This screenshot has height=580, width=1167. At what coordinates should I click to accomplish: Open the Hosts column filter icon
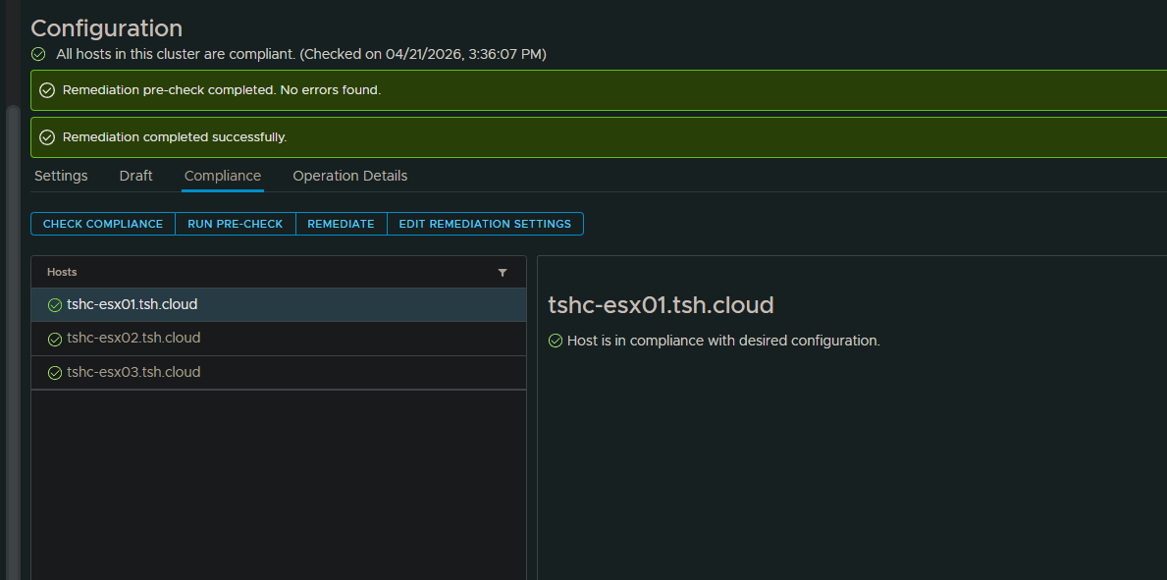(x=503, y=273)
